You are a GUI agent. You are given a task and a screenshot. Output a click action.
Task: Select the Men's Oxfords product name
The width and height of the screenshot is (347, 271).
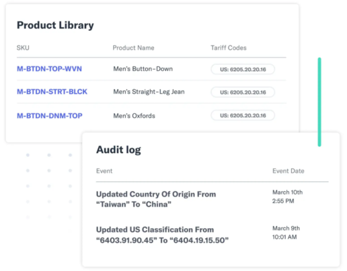tap(134, 116)
